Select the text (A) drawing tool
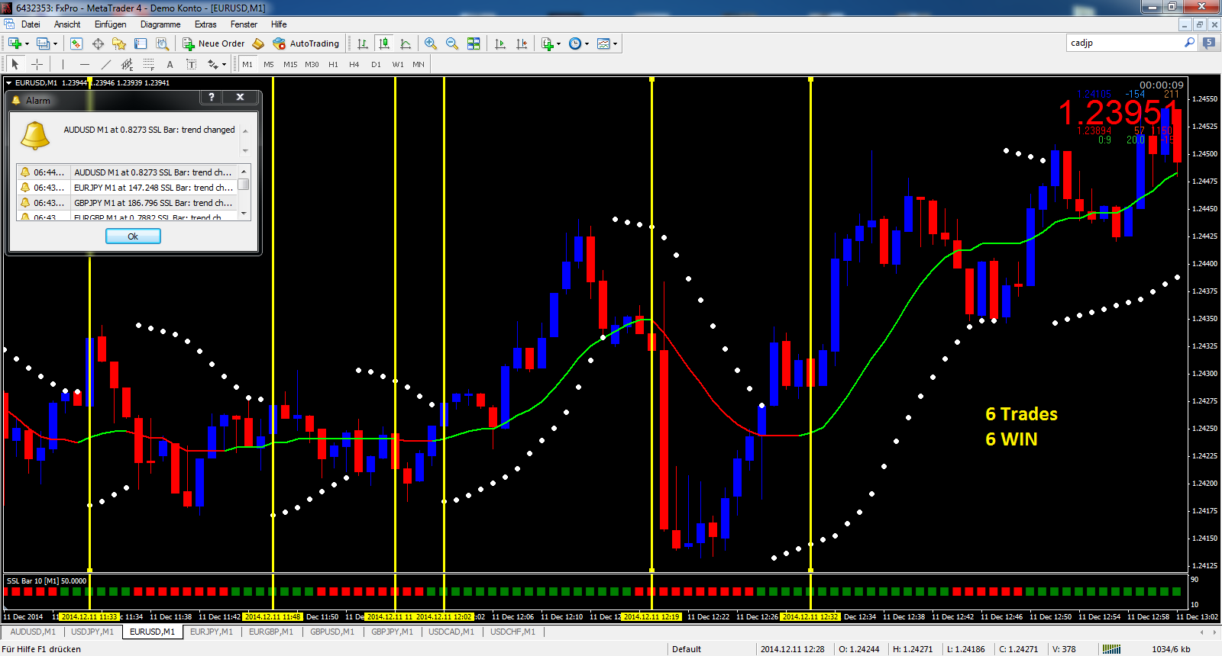This screenshot has width=1222, height=656. (x=170, y=64)
